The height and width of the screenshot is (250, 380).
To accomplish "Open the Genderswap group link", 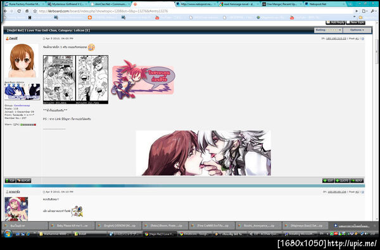I will point(22,106).
